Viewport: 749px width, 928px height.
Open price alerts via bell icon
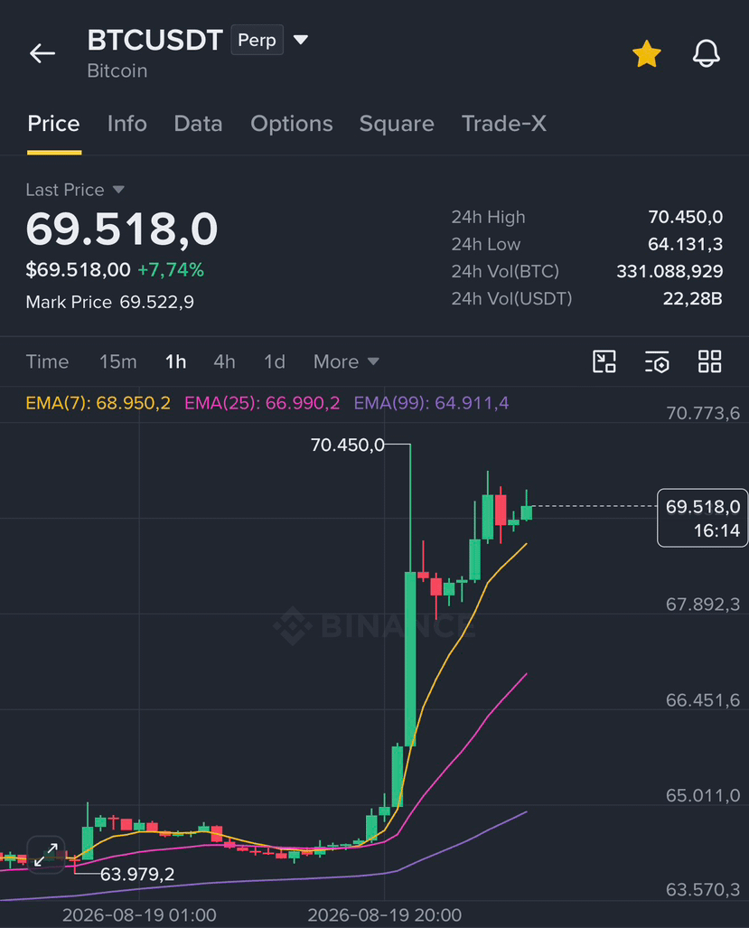(707, 54)
